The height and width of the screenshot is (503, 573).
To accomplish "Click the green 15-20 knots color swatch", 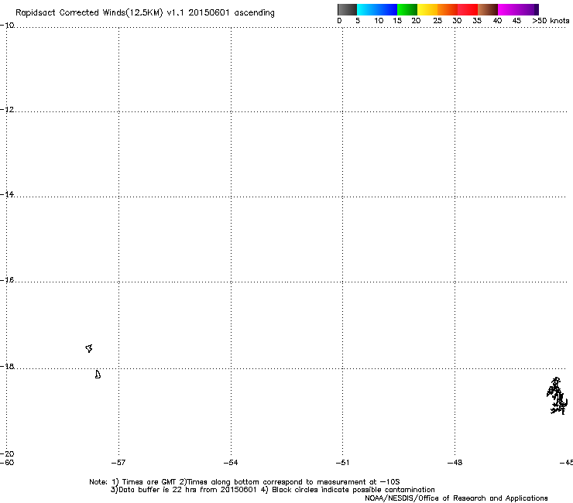I will [x=407, y=9].
